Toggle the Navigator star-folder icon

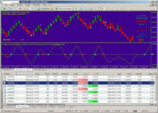tap(24, 9)
